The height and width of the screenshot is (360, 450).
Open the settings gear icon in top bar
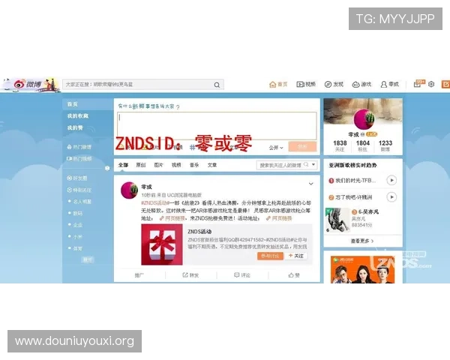point(431,84)
